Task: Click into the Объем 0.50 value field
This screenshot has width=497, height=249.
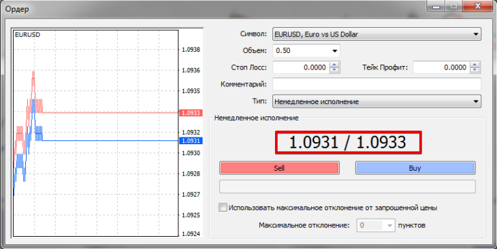Action: 302,51
